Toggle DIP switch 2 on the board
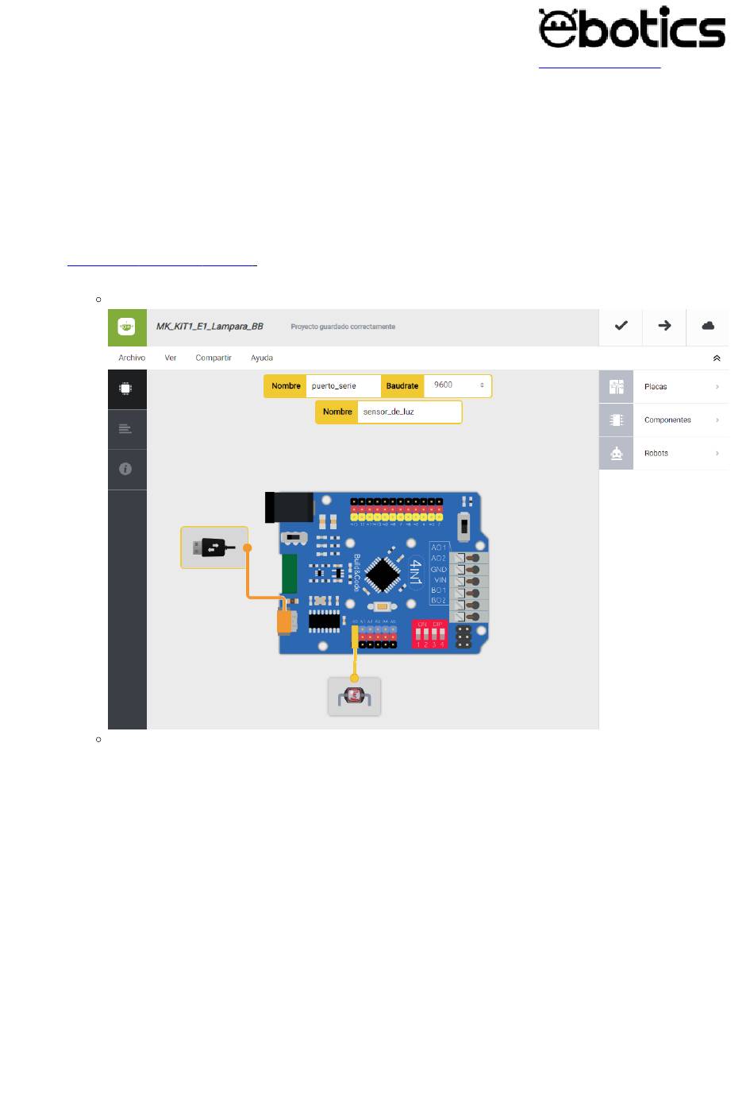Viewport: 754px width, 1095px height. [x=426, y=636]
